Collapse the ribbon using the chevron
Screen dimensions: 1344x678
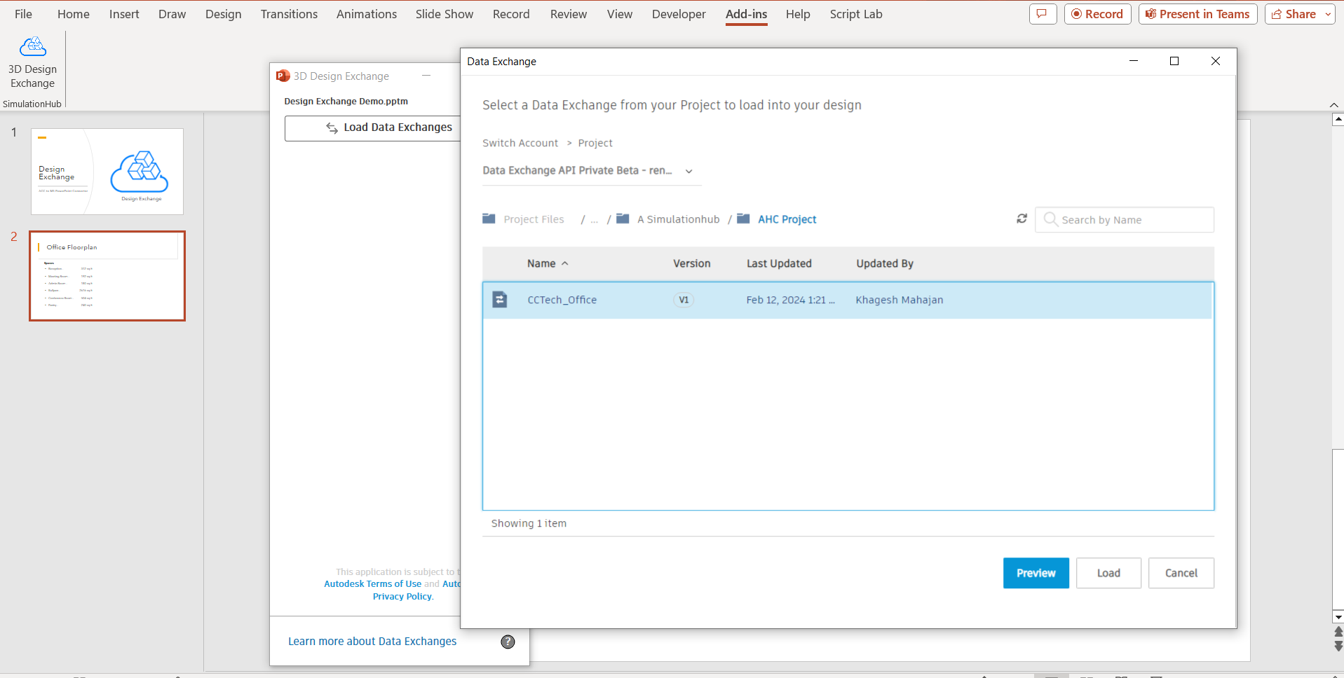pos(1333,104)
